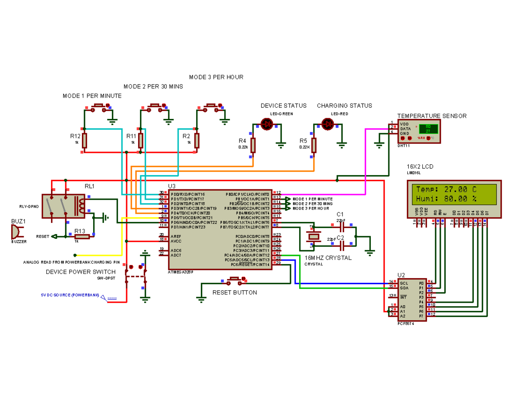Viewport: 515px width, 398px height.
Task: Select the DHT11 temperature sensor component
Action: tap(419, 131)
